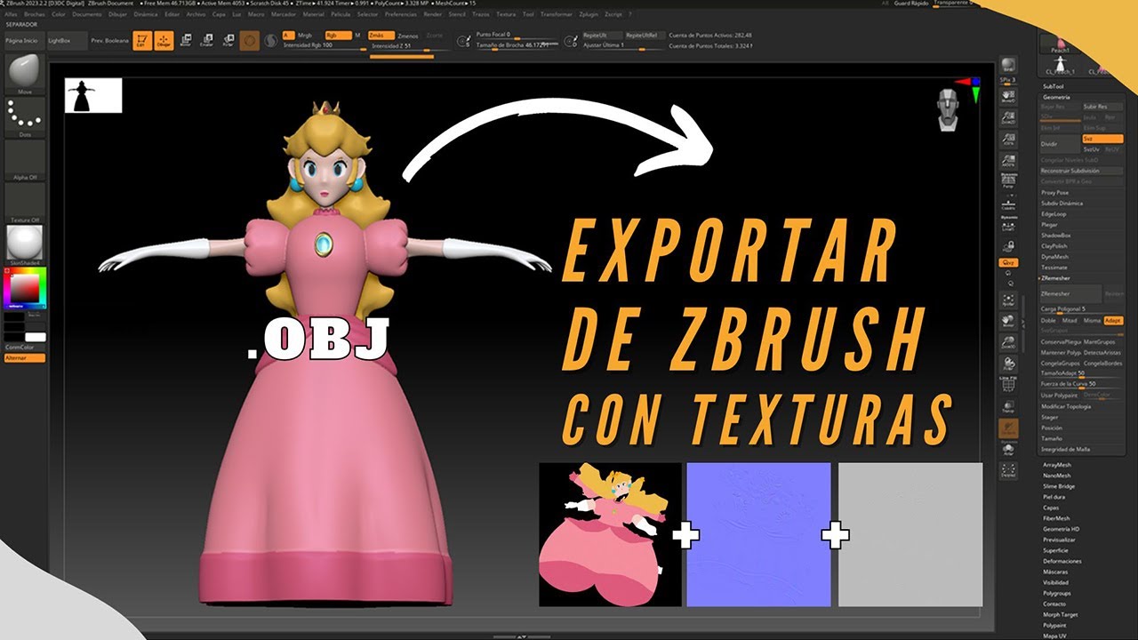This screenshot has height=640, width=1138.
Task: Select the CL_Peach_1 tool thumbnail
Action: [x=1060, y=64]
